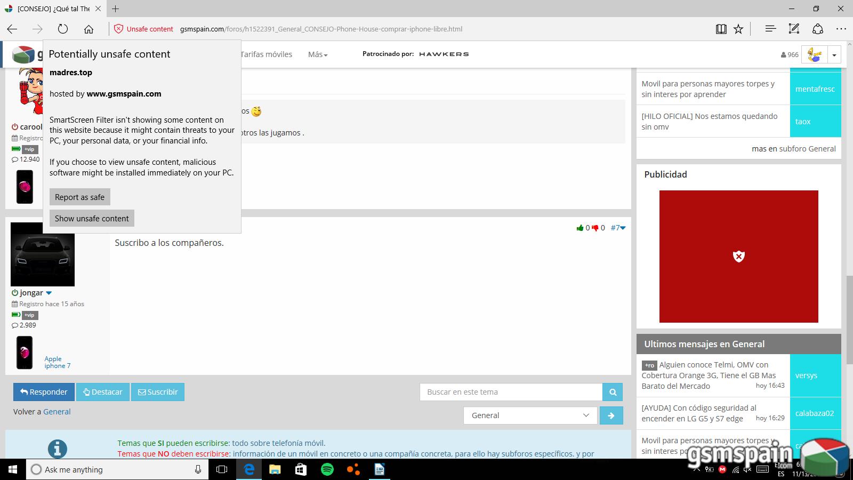853x480 pixels.
Task: Open thread about Telmi OMV
Action: click(709, 375)
